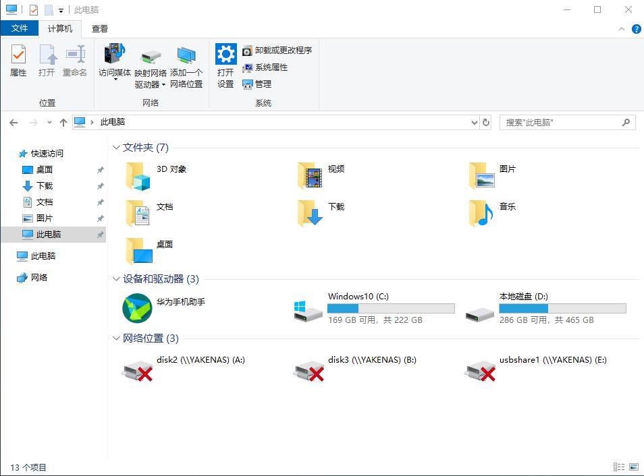Collapse the 设备和驱动器 section
Image resolution: width=644 pixels, height=476 pixels.
[x=116, y=278]
